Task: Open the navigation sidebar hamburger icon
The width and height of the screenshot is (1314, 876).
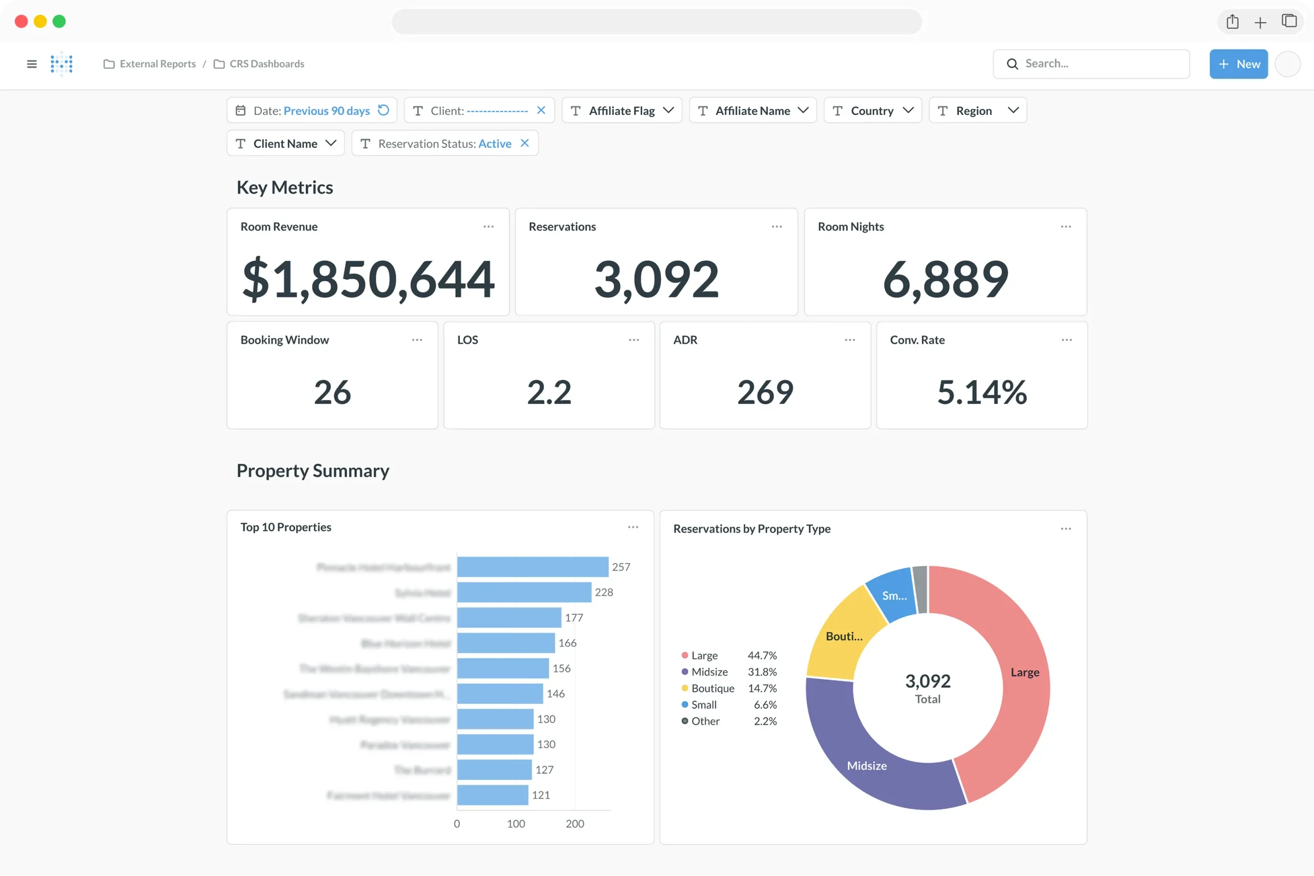Action: coord(31,64)
